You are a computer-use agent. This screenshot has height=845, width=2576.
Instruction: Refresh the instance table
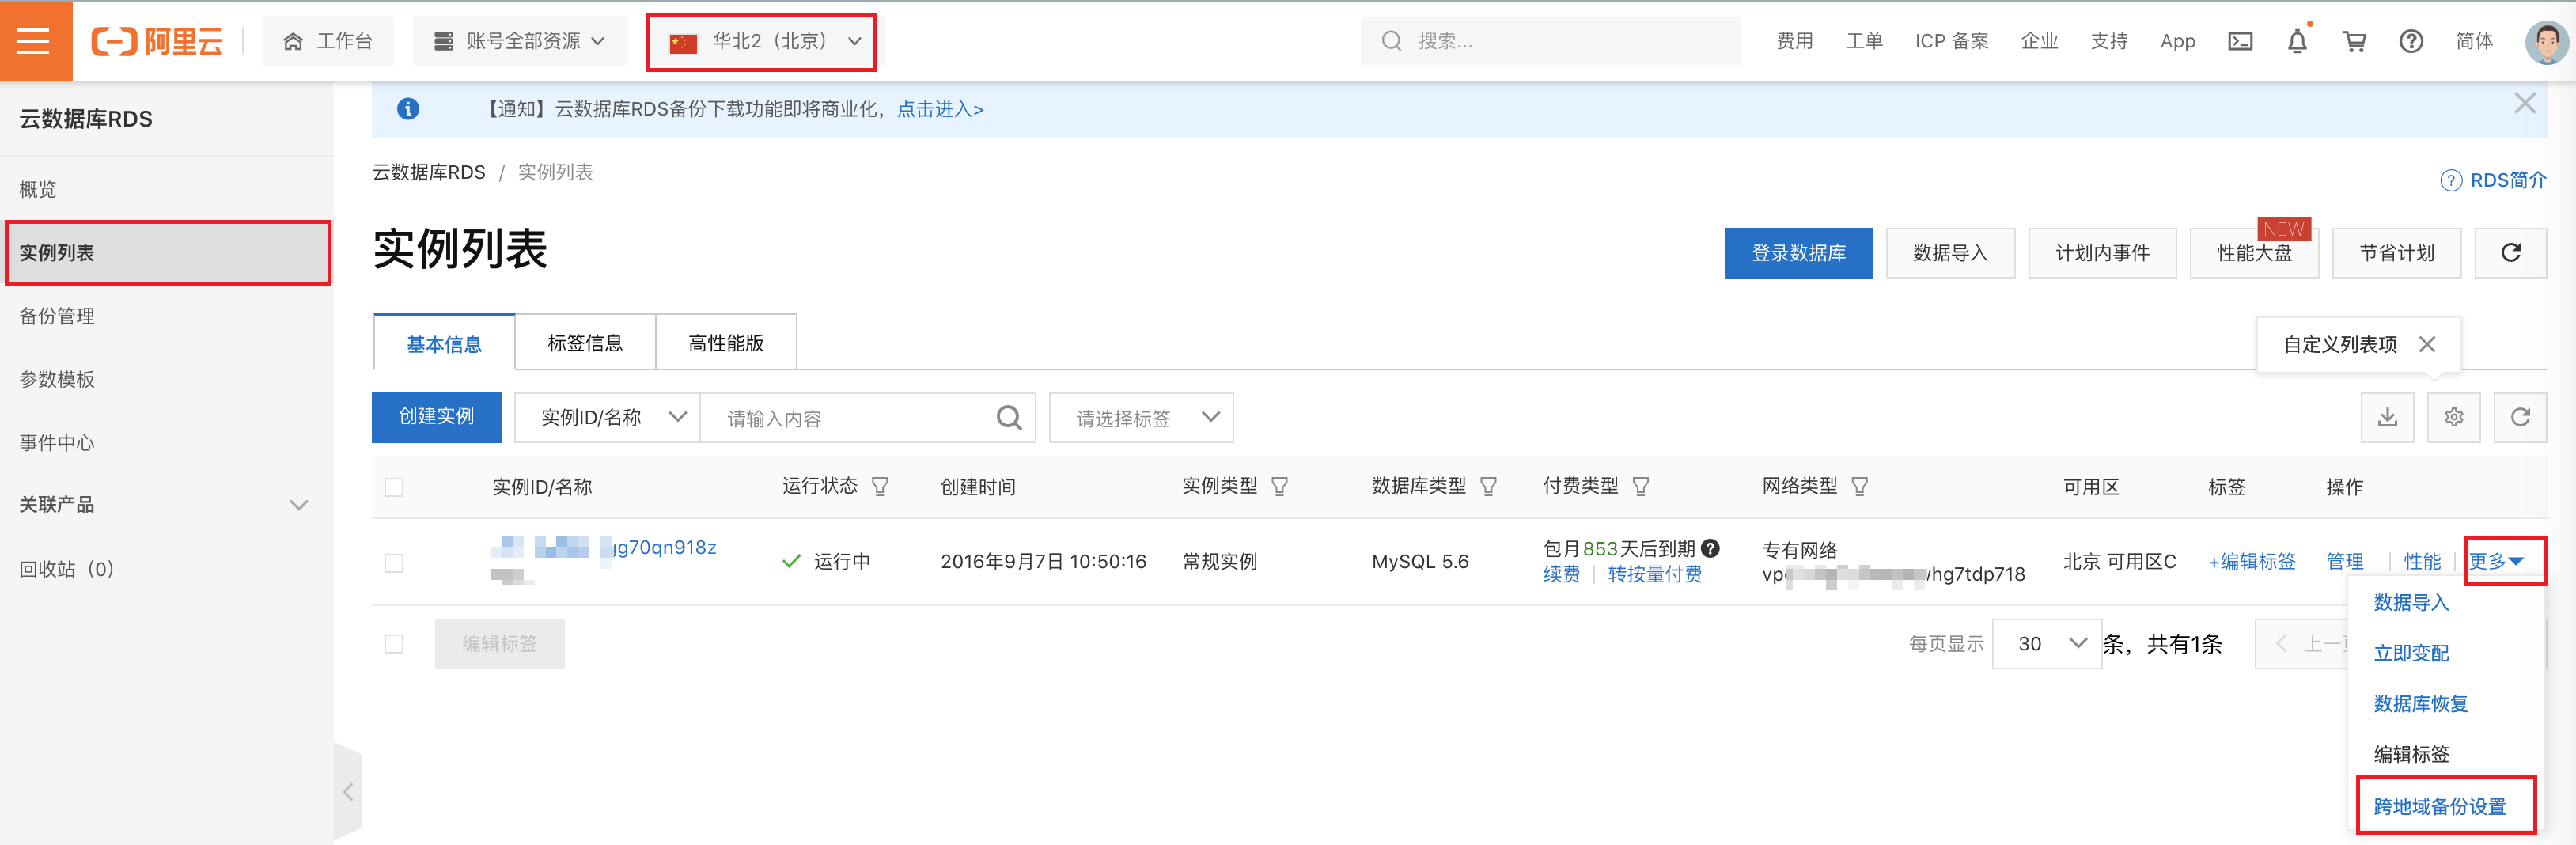pos(2520,417)
